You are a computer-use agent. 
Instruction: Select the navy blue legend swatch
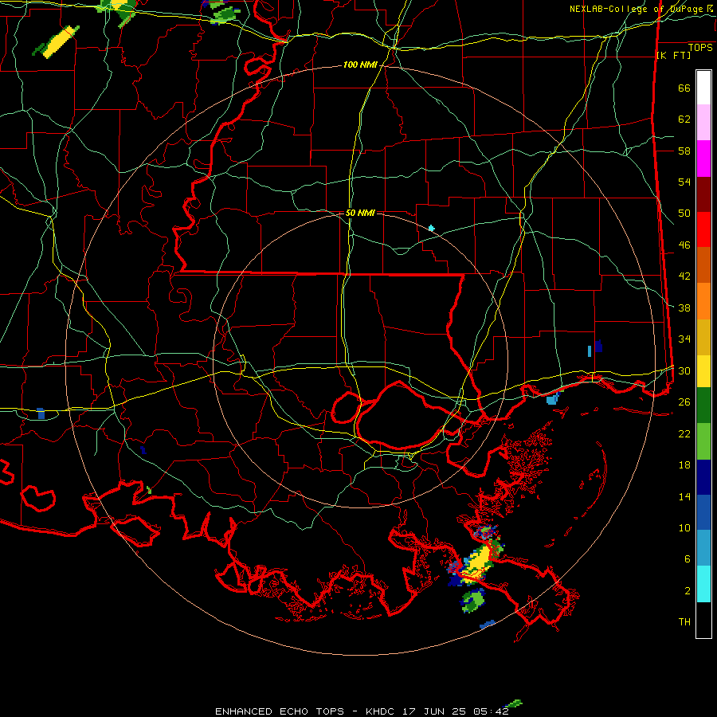pos(703,477)
